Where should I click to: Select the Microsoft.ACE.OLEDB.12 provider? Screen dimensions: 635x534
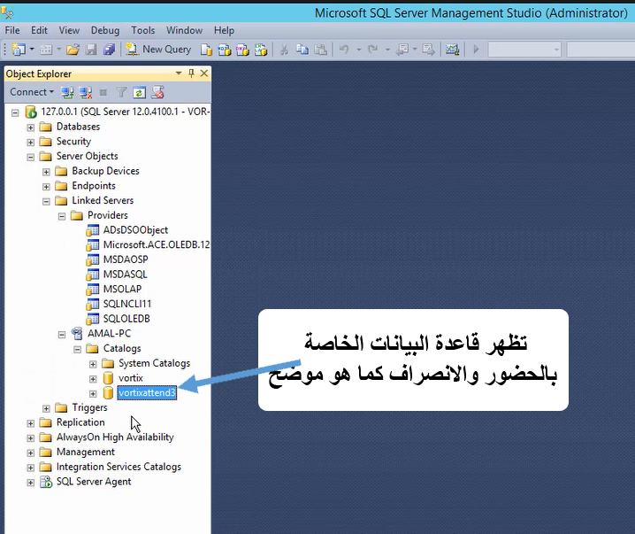coord(157,244)
